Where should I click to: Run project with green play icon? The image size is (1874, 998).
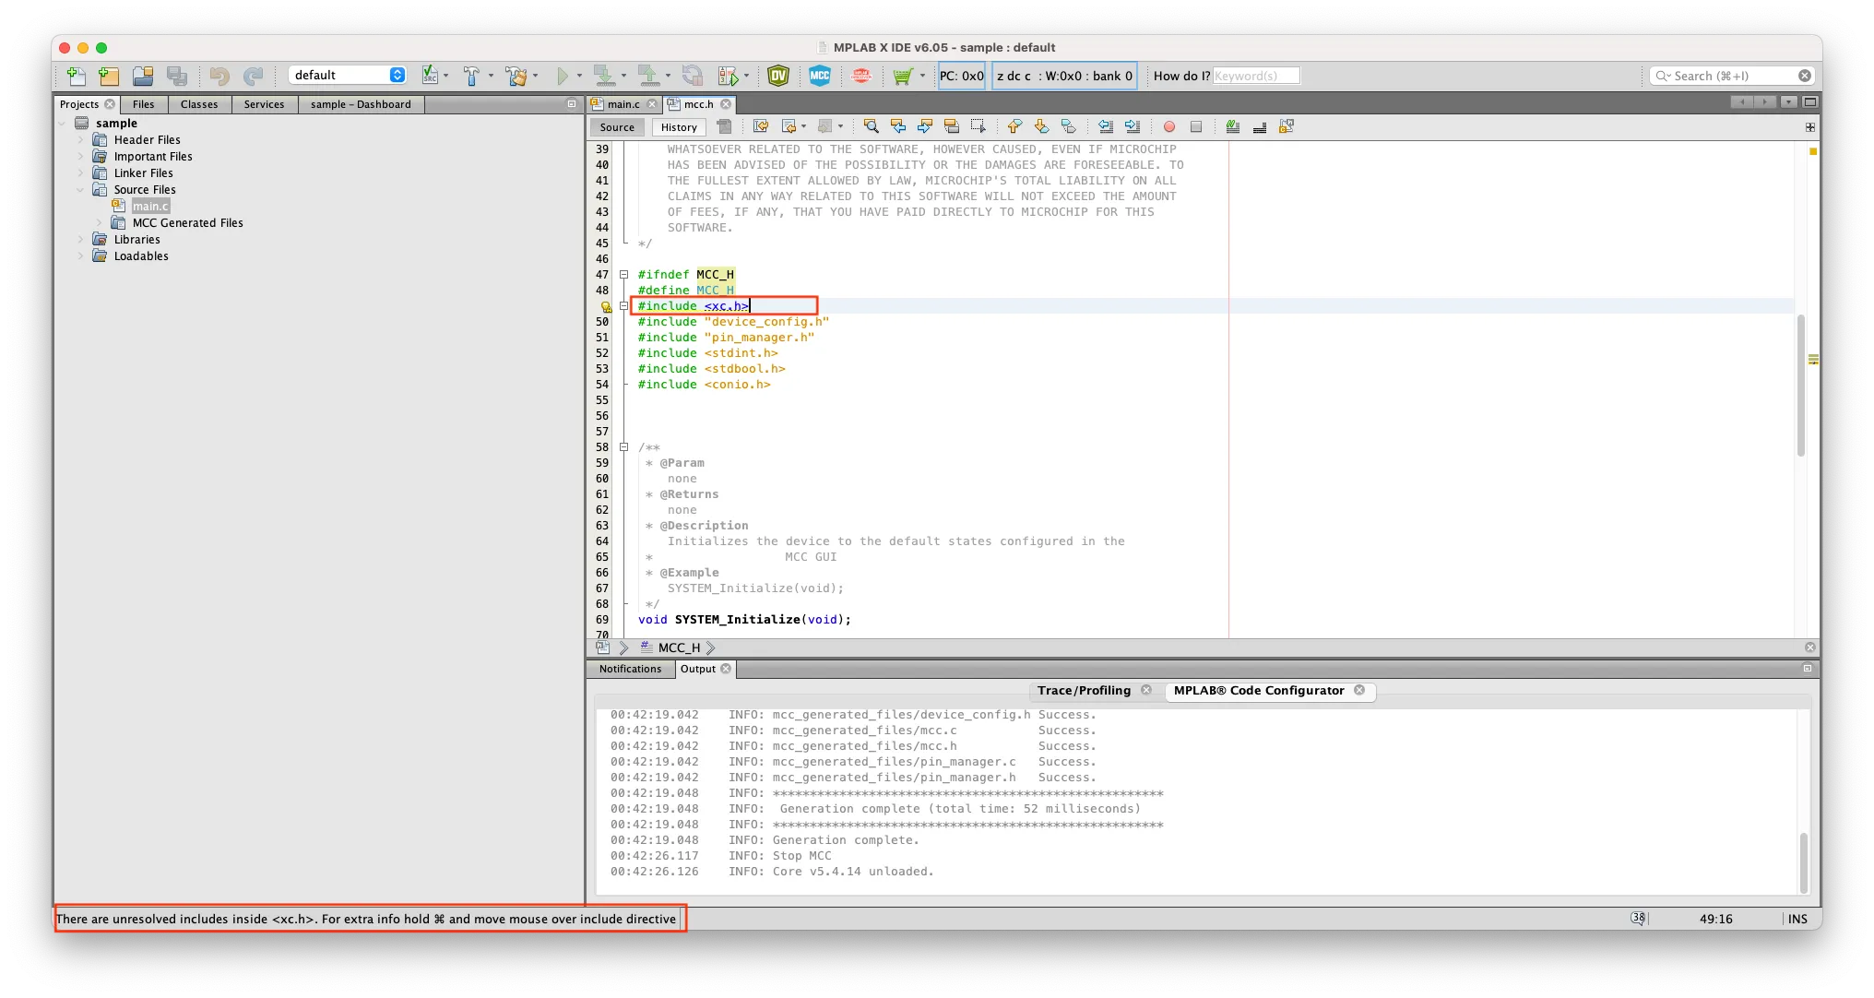[x=562, y=76]
